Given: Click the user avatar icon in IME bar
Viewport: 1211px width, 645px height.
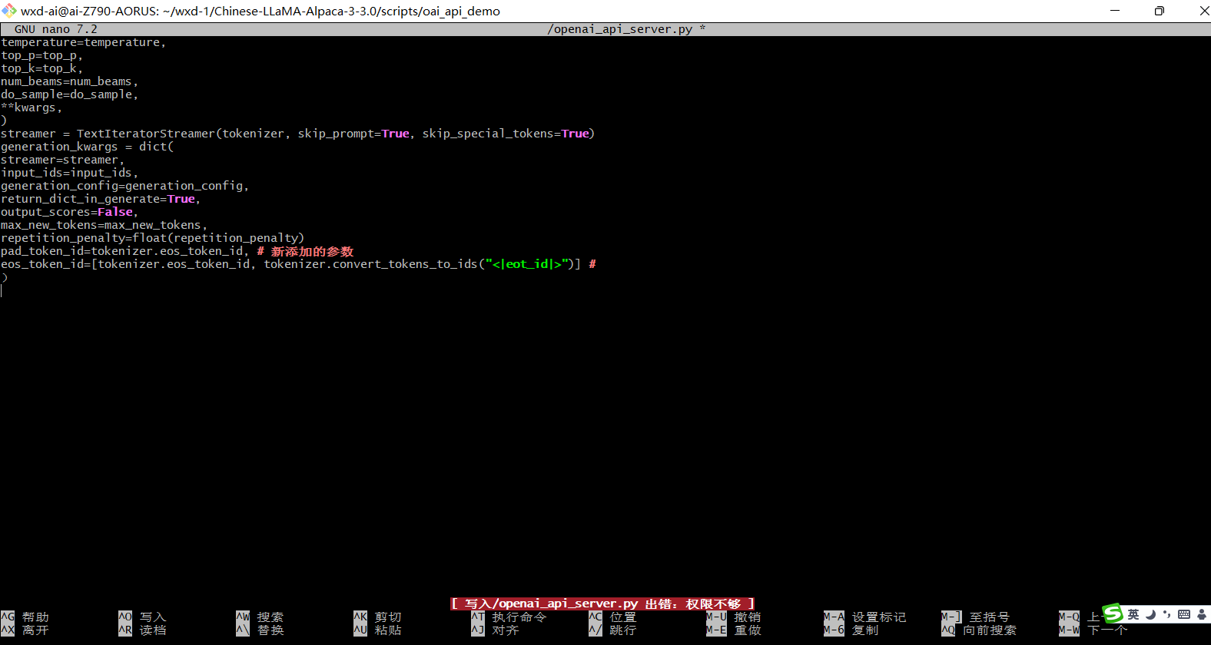Looking at the screenshot, I should pos(1202,614).
